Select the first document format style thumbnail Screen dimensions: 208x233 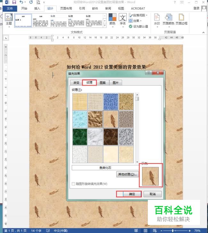(23, 20)
